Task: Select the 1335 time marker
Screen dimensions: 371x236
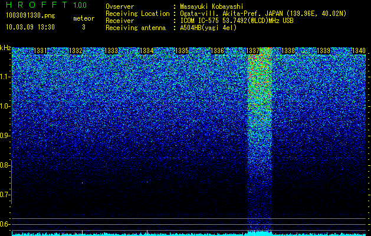Action: coord(182,51)
